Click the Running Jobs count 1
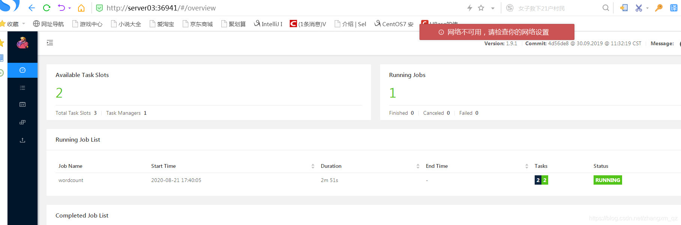This screenshot has width=681, height=225. click(392, 93)
